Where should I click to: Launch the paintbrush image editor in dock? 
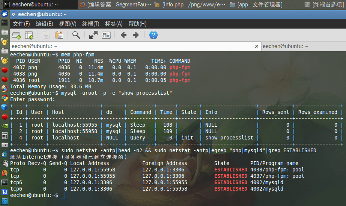tap(5, 173)
